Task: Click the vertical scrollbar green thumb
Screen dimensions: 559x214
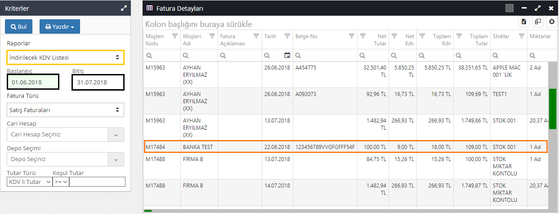Action: tap(553, 103)
